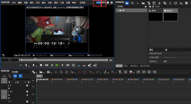Cut the selected bin clip with scissors icon
This screenshot has width=191, height=104.
coord(159,3)
